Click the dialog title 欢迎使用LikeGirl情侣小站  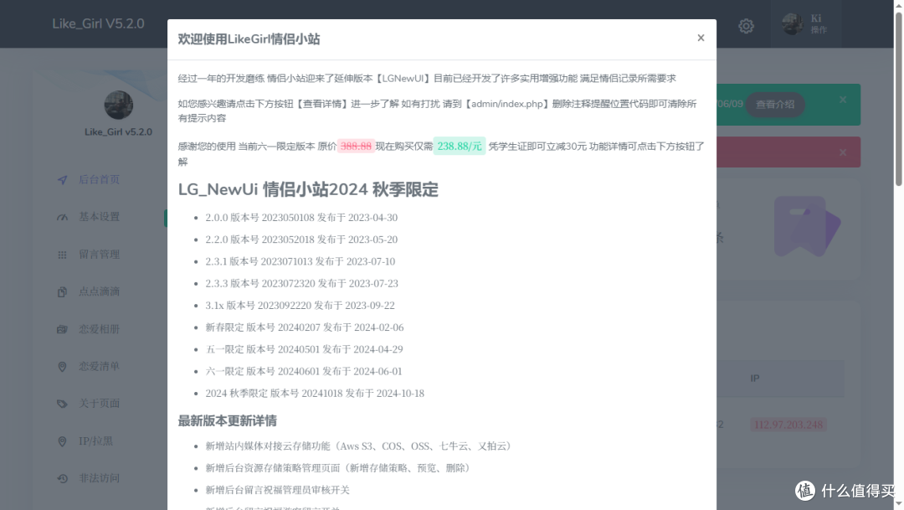[249, 39]
